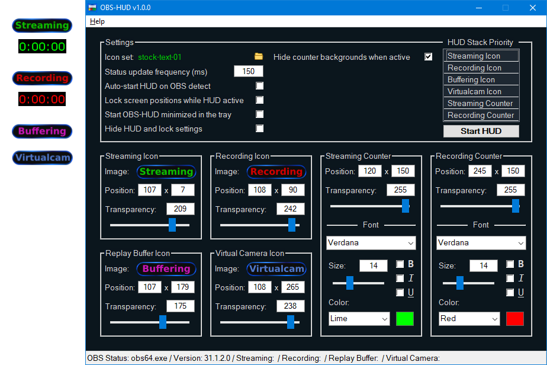Click Streaming Counter X position field 120
The width and height of the screenshot is (547, 365).
[x=370, y=171]
